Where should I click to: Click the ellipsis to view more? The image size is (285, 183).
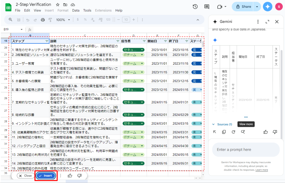(x=246, y=117)
